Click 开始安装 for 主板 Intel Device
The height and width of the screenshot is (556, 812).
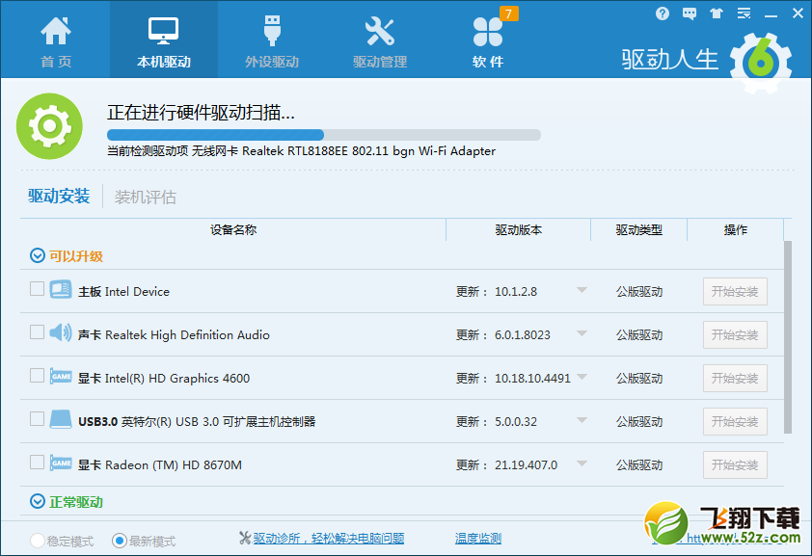coord(735,292)
